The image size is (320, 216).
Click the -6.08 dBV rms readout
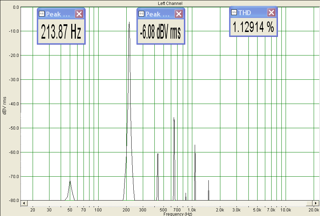click(x=161, y=32)
